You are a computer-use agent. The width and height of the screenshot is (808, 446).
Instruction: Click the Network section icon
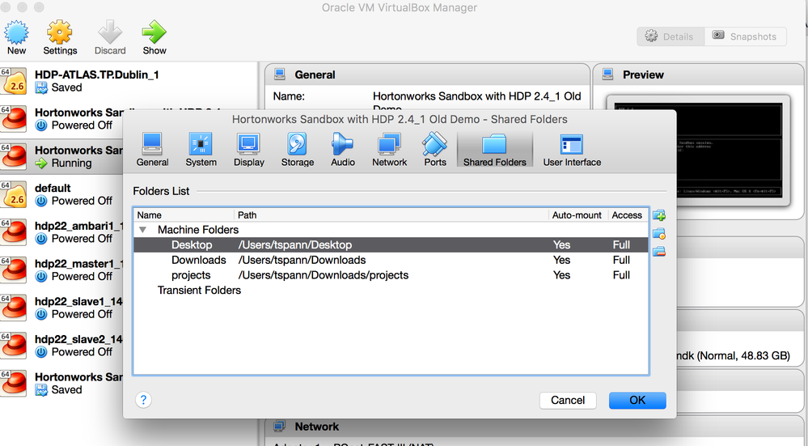click(x=280, y=426)
